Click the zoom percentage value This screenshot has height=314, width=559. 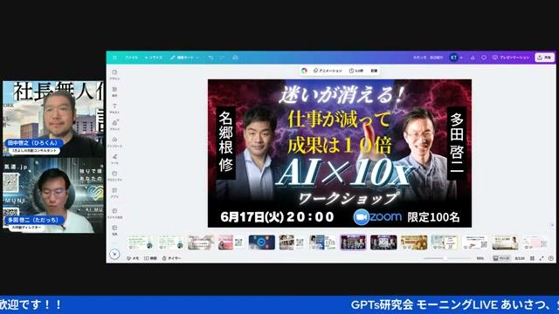tap(480, 258)
